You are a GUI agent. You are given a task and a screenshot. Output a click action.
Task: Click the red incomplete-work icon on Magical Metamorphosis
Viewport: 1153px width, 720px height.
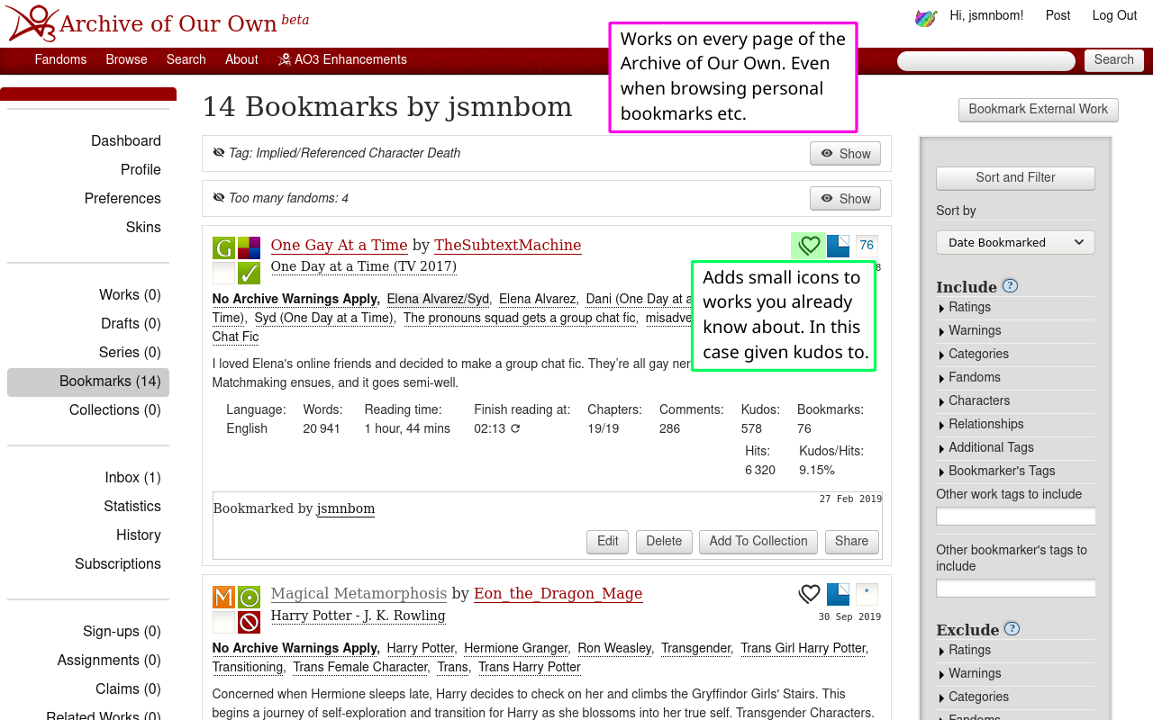[250, 622]
